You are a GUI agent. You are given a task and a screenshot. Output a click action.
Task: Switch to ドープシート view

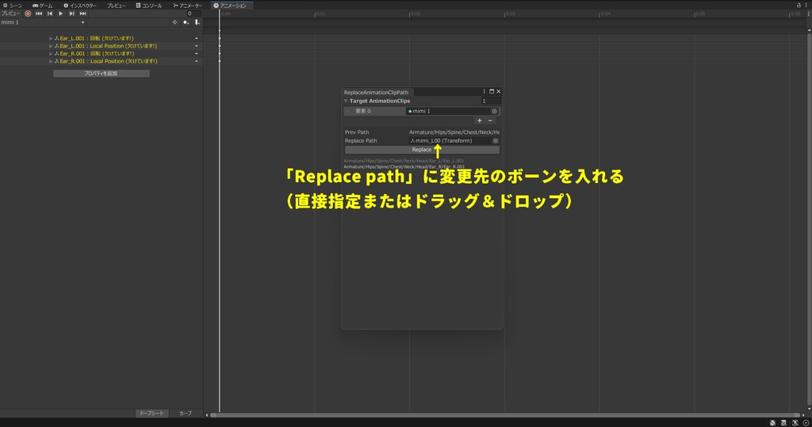[x=151, y=413]
